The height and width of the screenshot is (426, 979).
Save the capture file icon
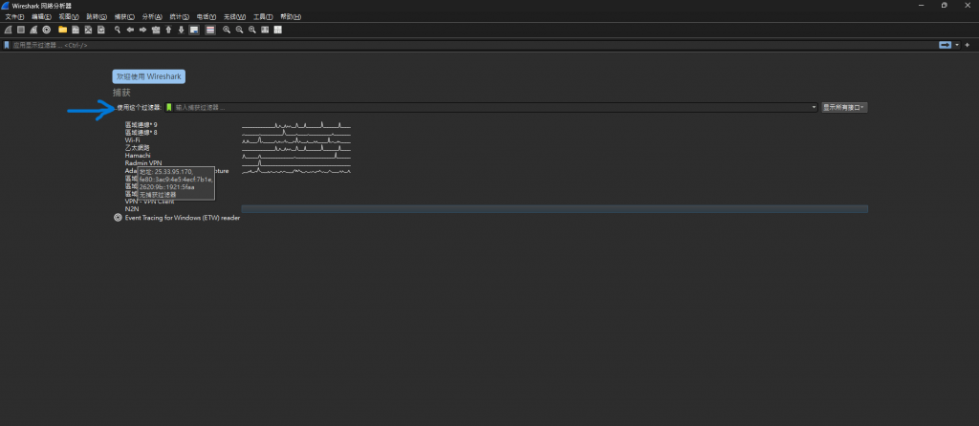[x=76, y=30]
